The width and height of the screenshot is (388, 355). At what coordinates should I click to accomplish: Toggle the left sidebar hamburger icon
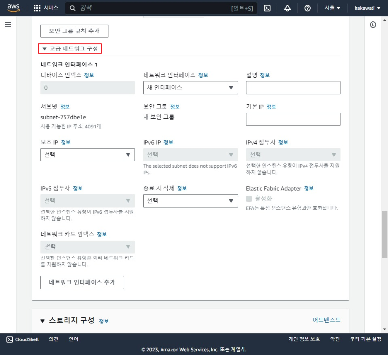(x=8, y=25)
